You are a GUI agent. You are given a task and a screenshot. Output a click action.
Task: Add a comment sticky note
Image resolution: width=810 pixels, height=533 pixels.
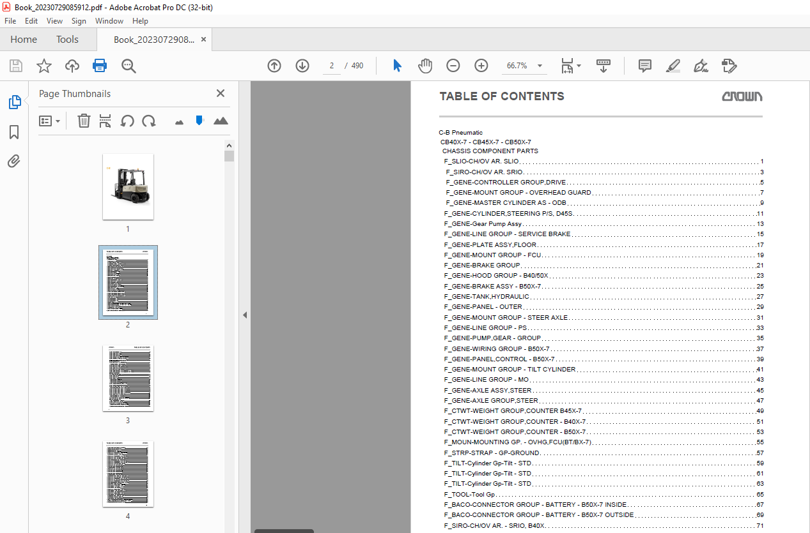pos(645,66)
